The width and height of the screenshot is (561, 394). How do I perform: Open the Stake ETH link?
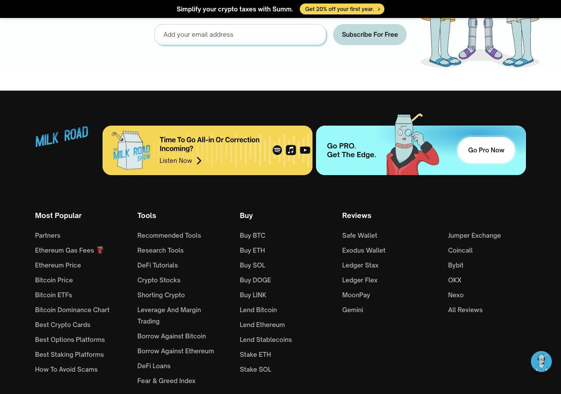pos(255,355)
